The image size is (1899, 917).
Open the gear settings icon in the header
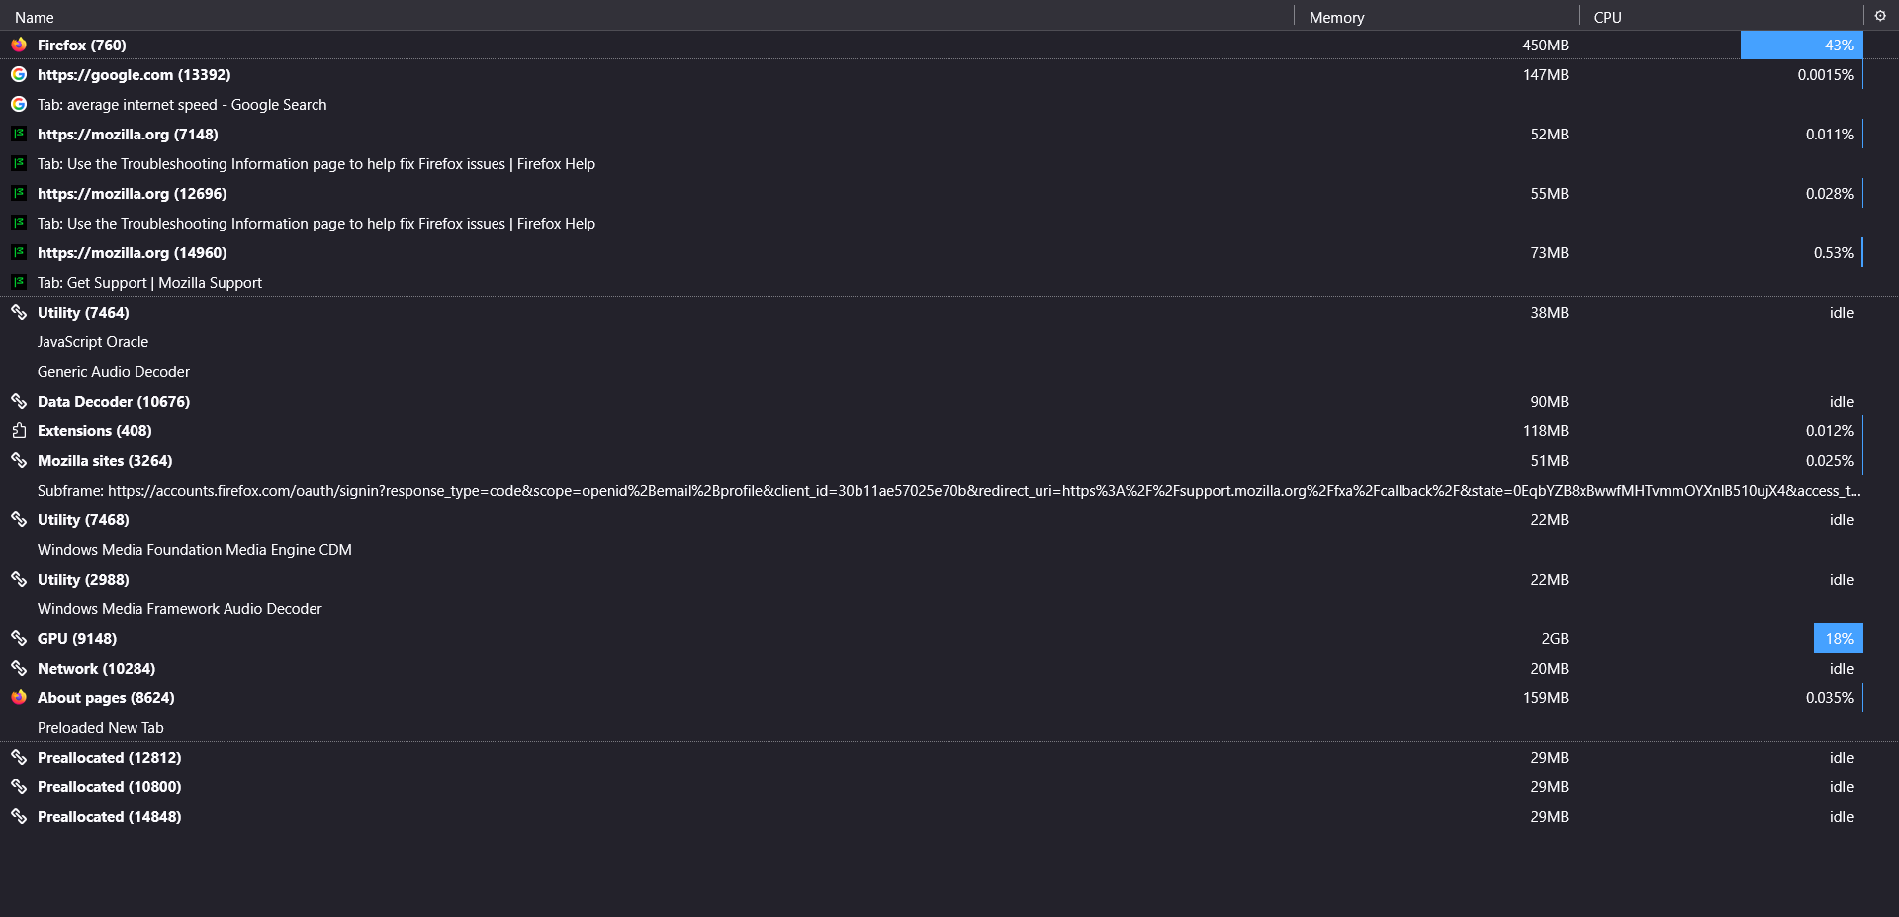[x=1880, y=16]
